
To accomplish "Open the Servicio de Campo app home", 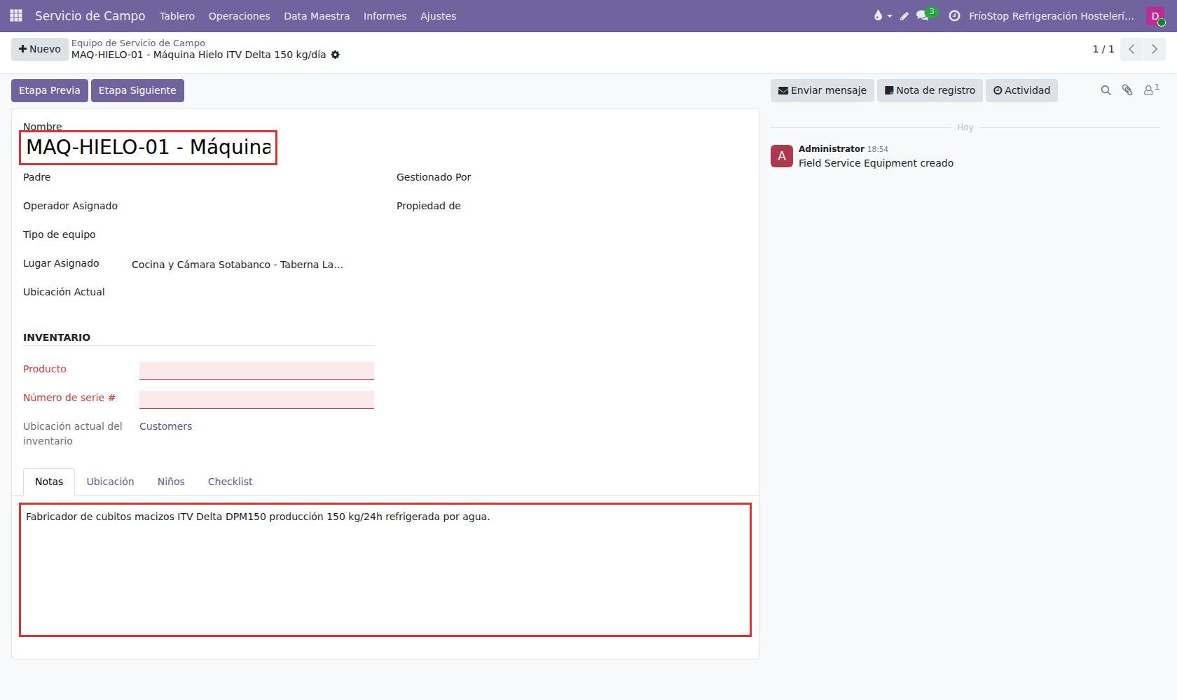I will coord(90,15).
